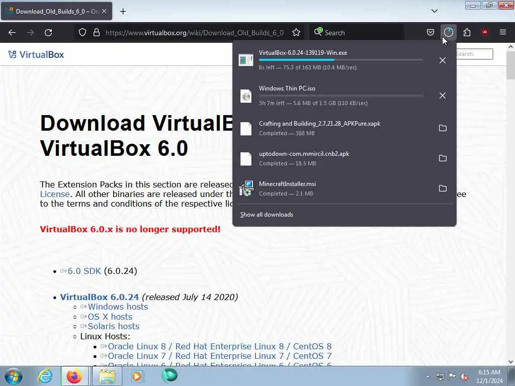Open Show all downloads
Viewport: 515px width, 386px height.
point(267,215)
